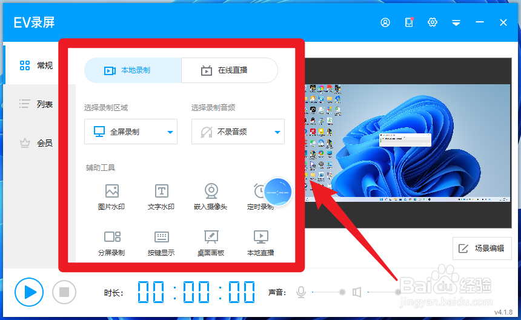Open the settings gear icon

(x=433, y=22)
